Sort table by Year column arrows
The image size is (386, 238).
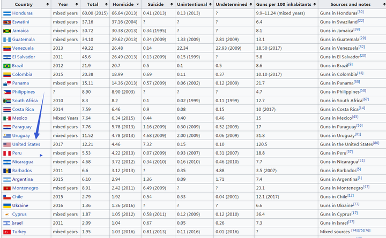click(77, 4)
